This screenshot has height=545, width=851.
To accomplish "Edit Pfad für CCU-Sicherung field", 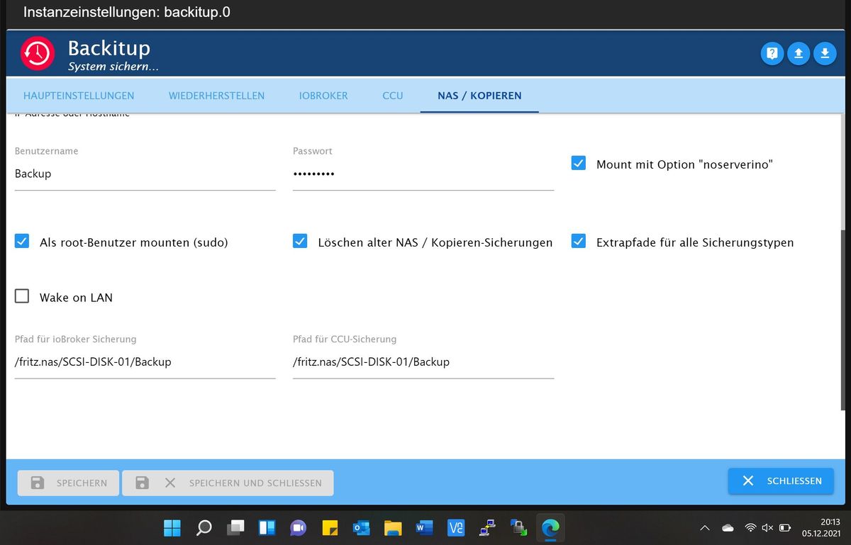I will coord(423,362).
